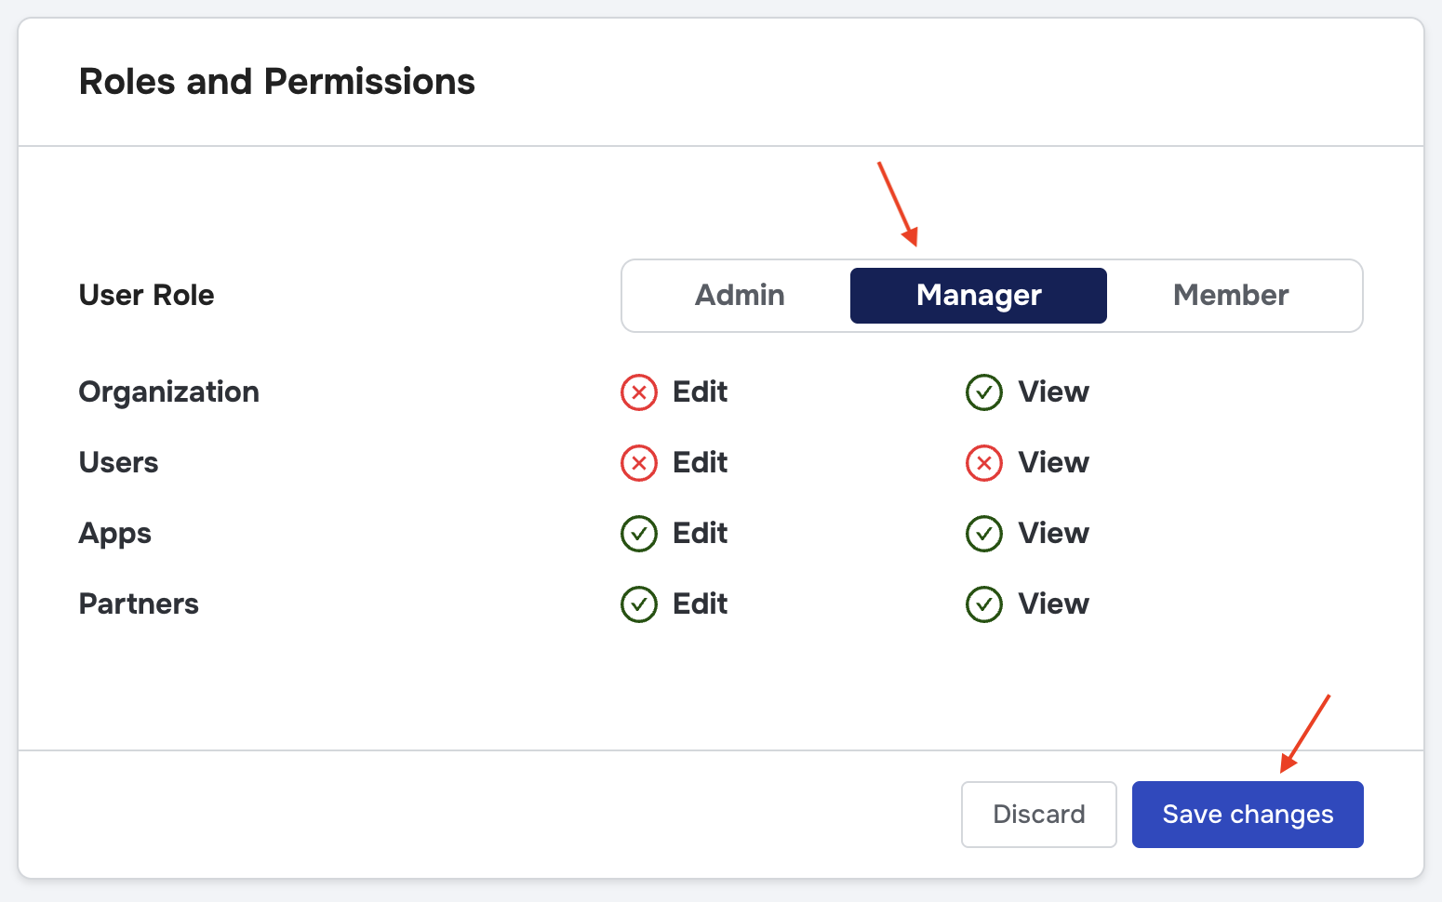Click the Organization row label
The height and width of the screenshot is (902, 1442).
(x=169, y=392)
